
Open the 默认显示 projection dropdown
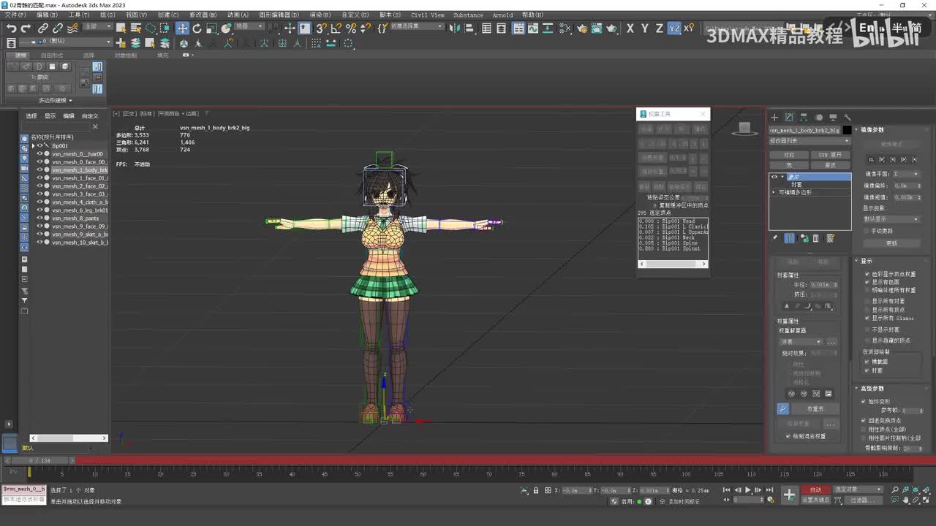click(x=891, y=219)
